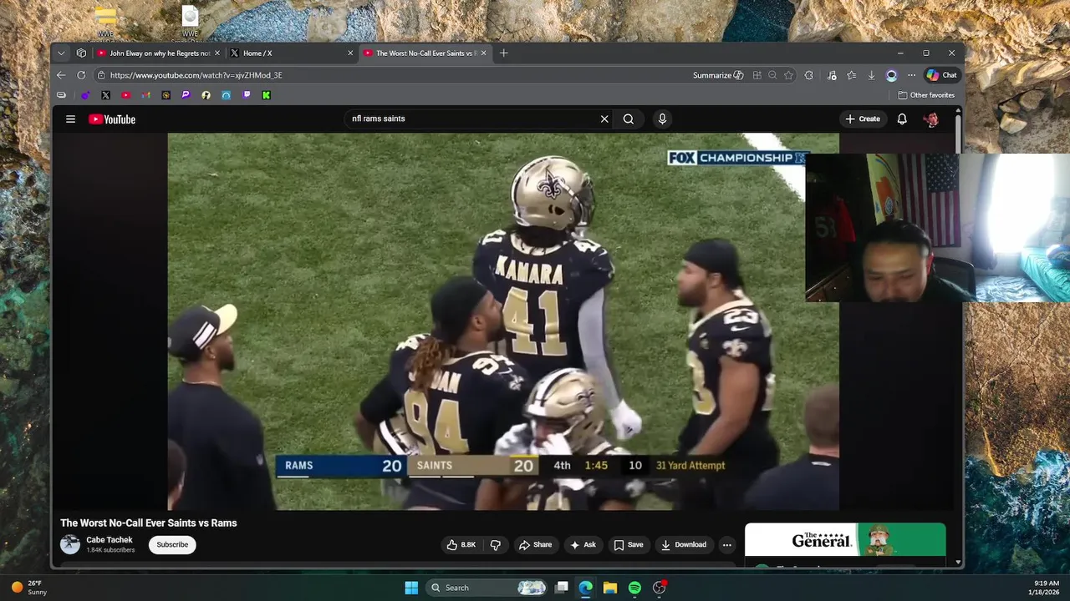Go back in browser
This screenshot has height=601, width=1070.
61,75
